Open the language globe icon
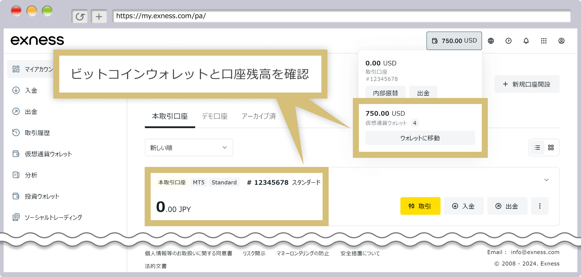The height and width of the screenshot is (277, 581). tap(491, 41)
